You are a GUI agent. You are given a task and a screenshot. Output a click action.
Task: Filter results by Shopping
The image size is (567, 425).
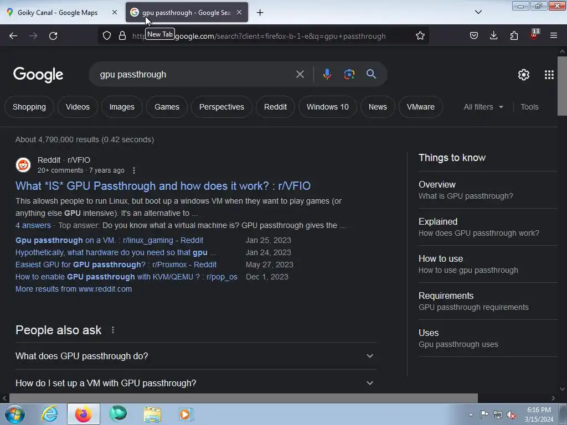[x=29, y=107]
